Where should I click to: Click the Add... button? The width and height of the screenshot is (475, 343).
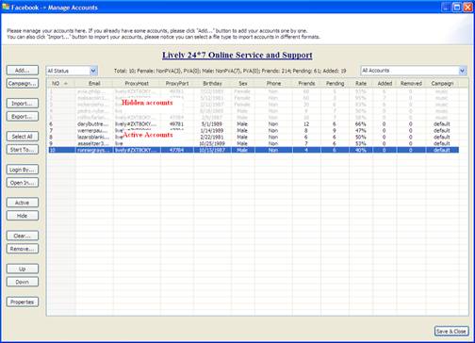pos(23,71)
